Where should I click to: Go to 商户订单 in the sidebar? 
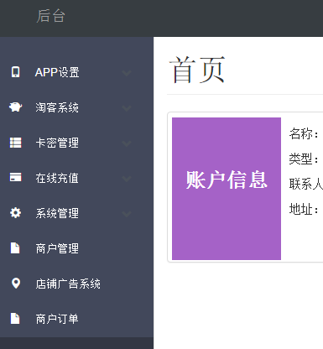[76, 319]
